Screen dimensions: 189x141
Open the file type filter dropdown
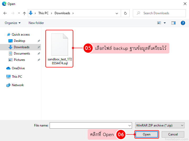pyautogui.click(x=160, y=125)
